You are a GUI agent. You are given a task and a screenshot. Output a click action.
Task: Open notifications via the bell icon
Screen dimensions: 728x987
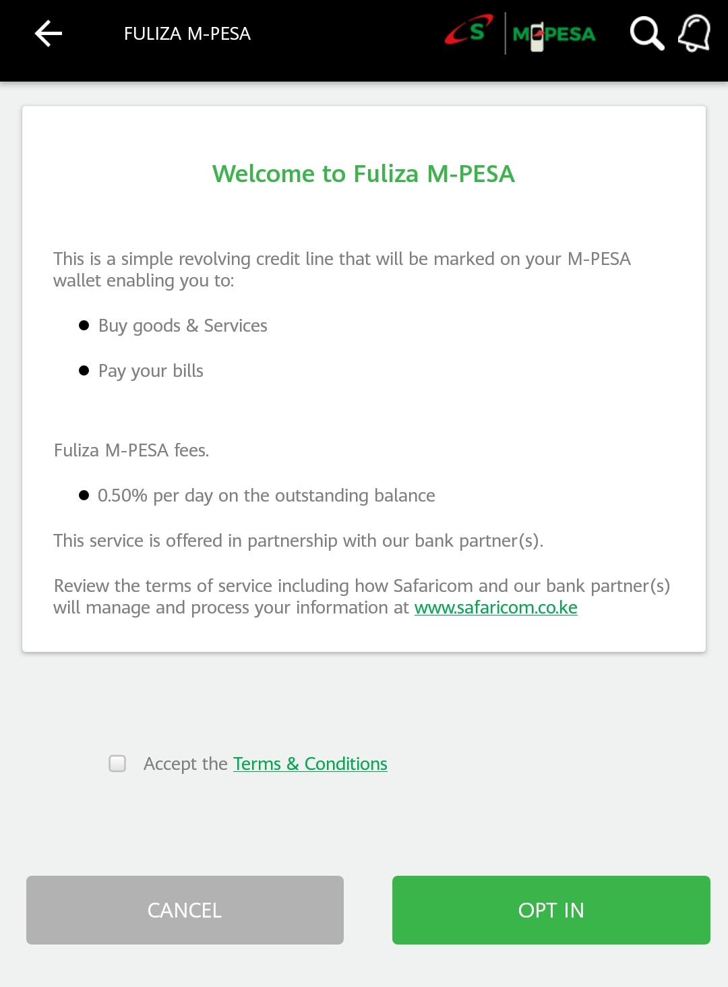tap(694, 33)
